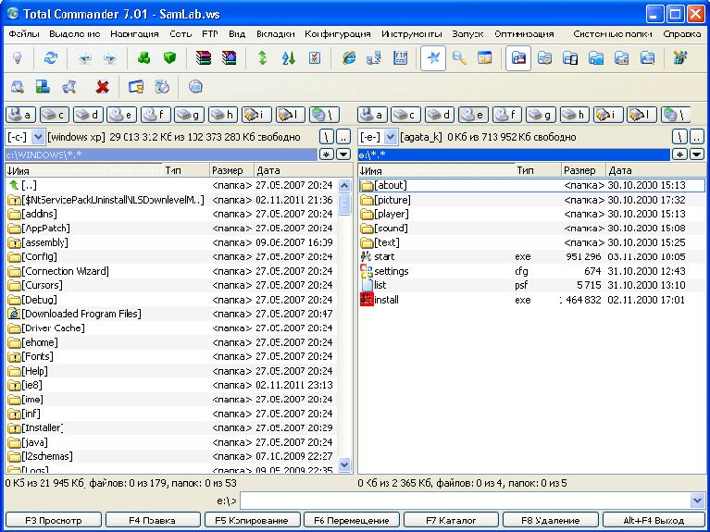Pack files with the stacked books icon

click(204, 58)
